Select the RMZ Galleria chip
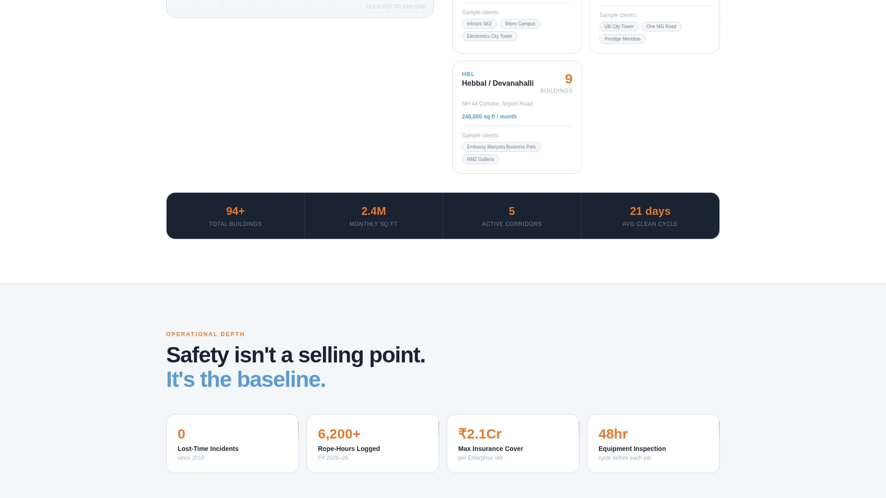The width and height of the screenshot is (886, 498). 480,160
